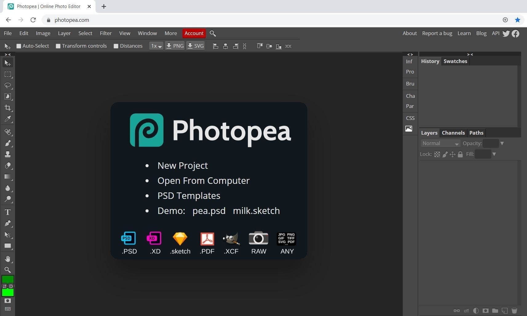Enable the Distances checkbox
527x316 pixels.
click(116, 46)
